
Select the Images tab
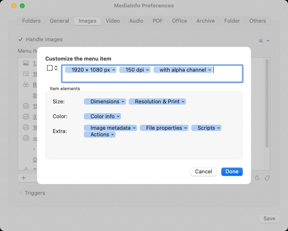click(87, 21)
